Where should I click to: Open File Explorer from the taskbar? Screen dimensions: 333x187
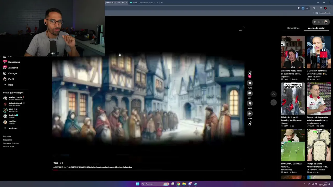pos(184,184)
